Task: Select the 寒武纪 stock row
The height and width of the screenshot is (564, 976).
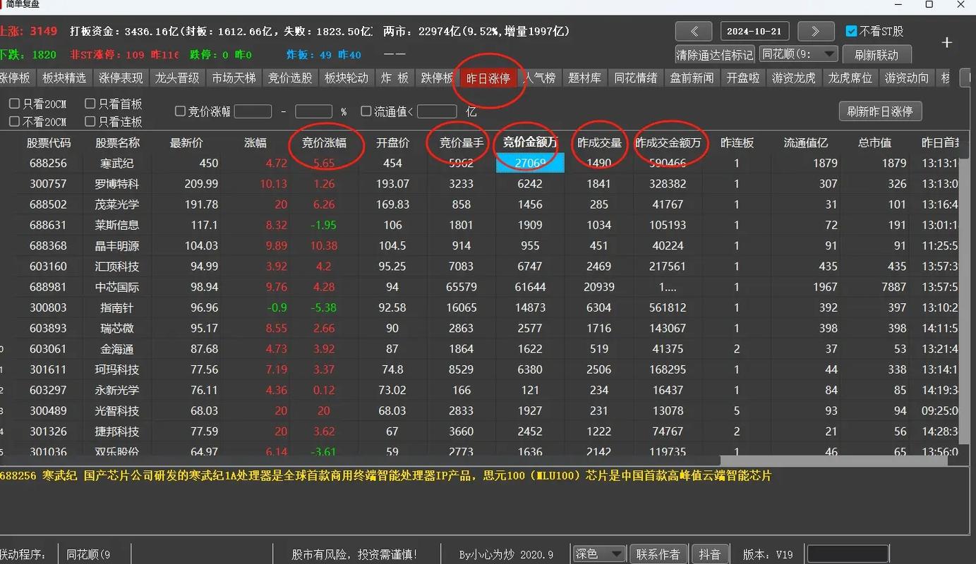Action: 480,163
